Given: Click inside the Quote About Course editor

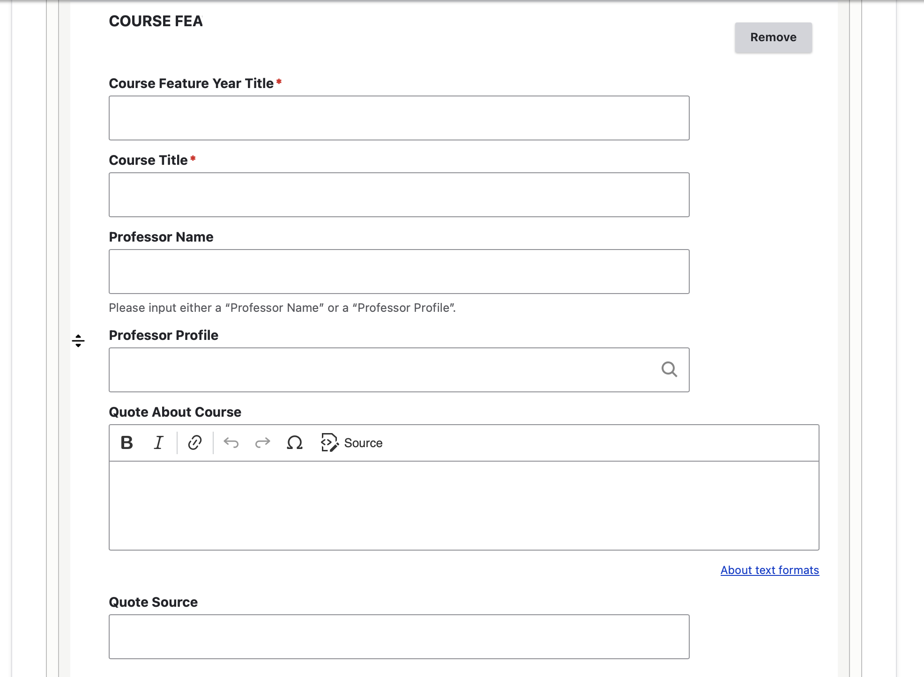Looking at the screenshot, I should (464, 506).
